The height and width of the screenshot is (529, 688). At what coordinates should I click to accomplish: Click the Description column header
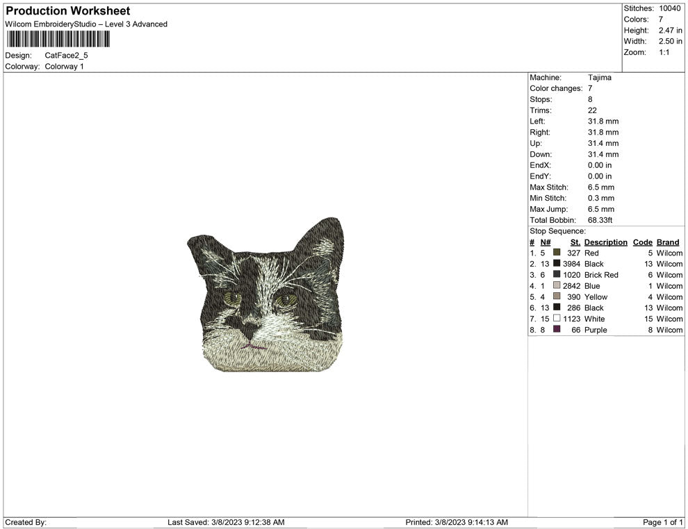click(x=605, y=242)
